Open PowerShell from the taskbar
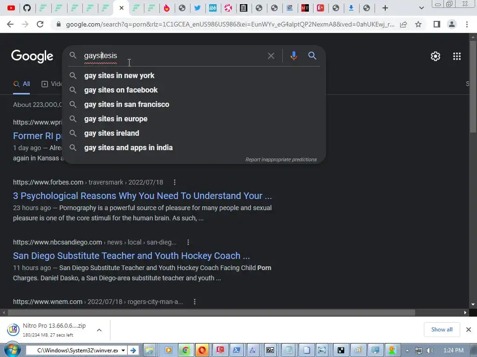 [x=236, y=350]
